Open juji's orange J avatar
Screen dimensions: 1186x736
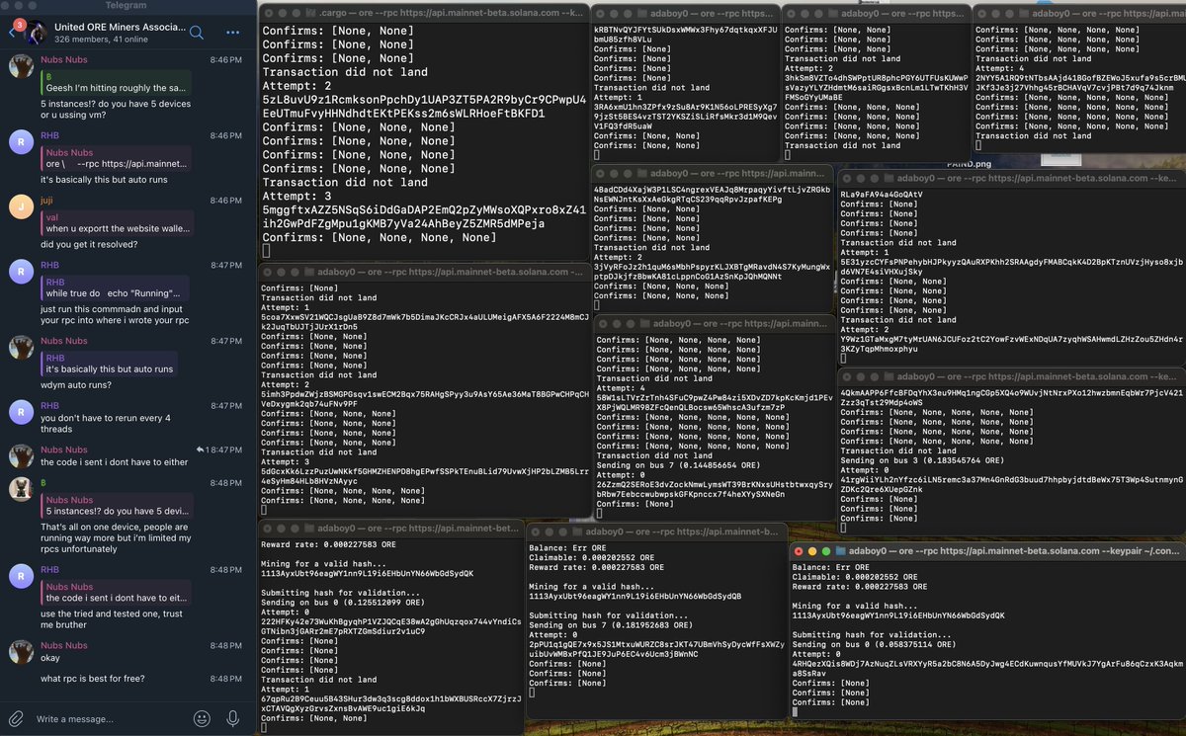click(20, 207)
